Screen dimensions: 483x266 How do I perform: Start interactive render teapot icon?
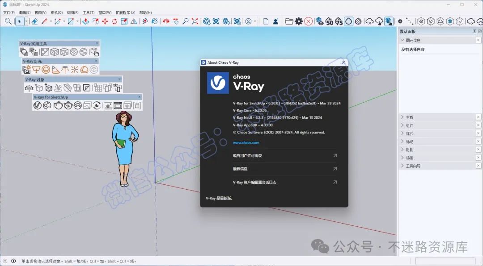tap(68, 105)
